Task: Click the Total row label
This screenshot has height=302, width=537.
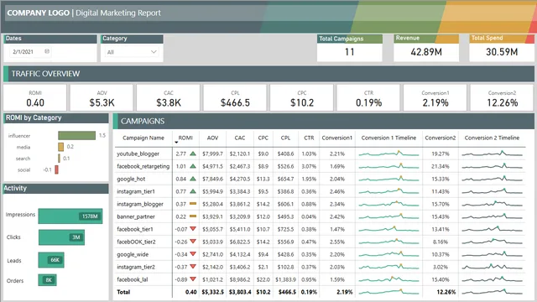Action: coord(123,292)
